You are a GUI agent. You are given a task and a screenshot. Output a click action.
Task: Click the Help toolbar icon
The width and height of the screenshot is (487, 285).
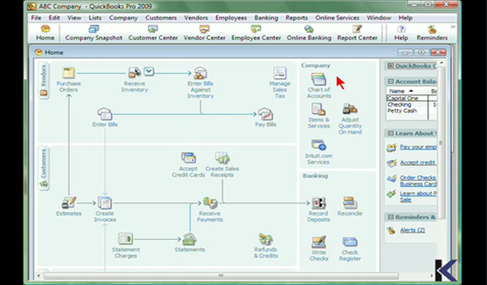click(x=401, y=33)
